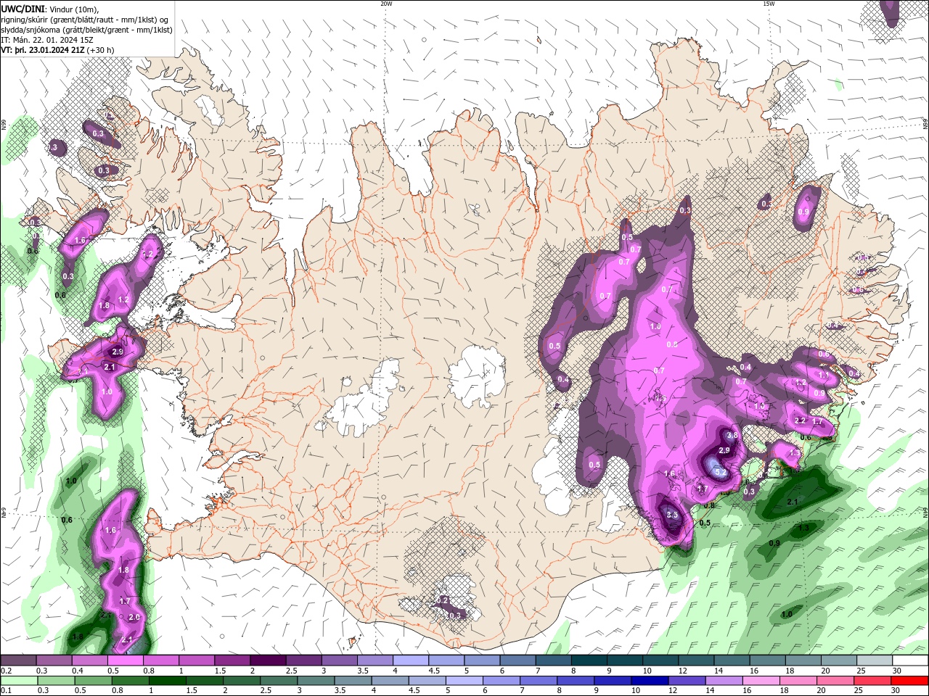The image size is (929, 696).
Task: Click the '30' label in the top legend row
Action: pyautogui.click(x=898, y=671)
